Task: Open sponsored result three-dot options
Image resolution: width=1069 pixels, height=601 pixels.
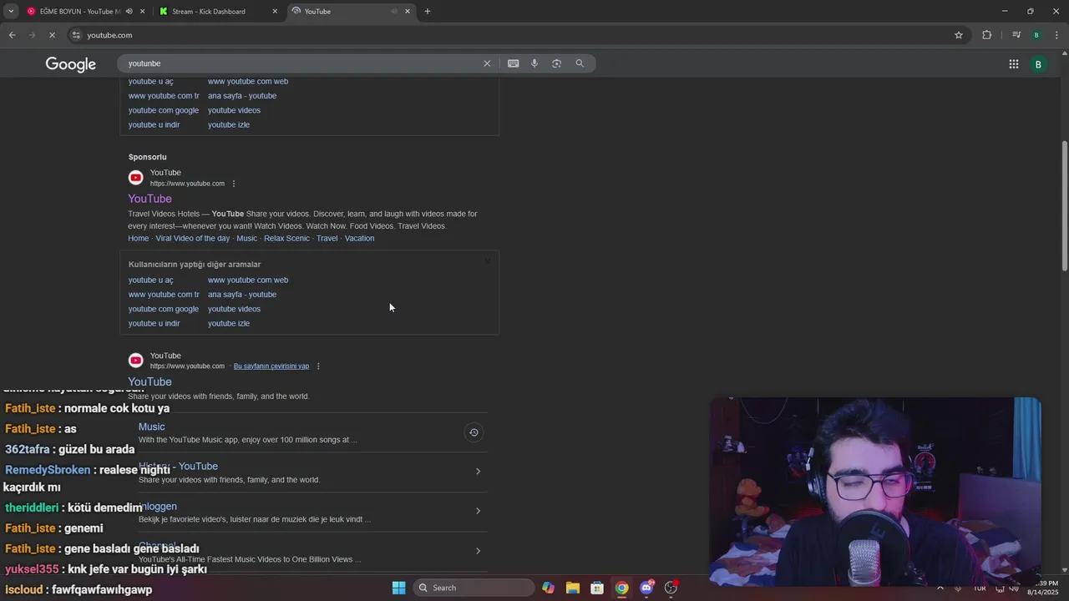Action: pos(234,184)
